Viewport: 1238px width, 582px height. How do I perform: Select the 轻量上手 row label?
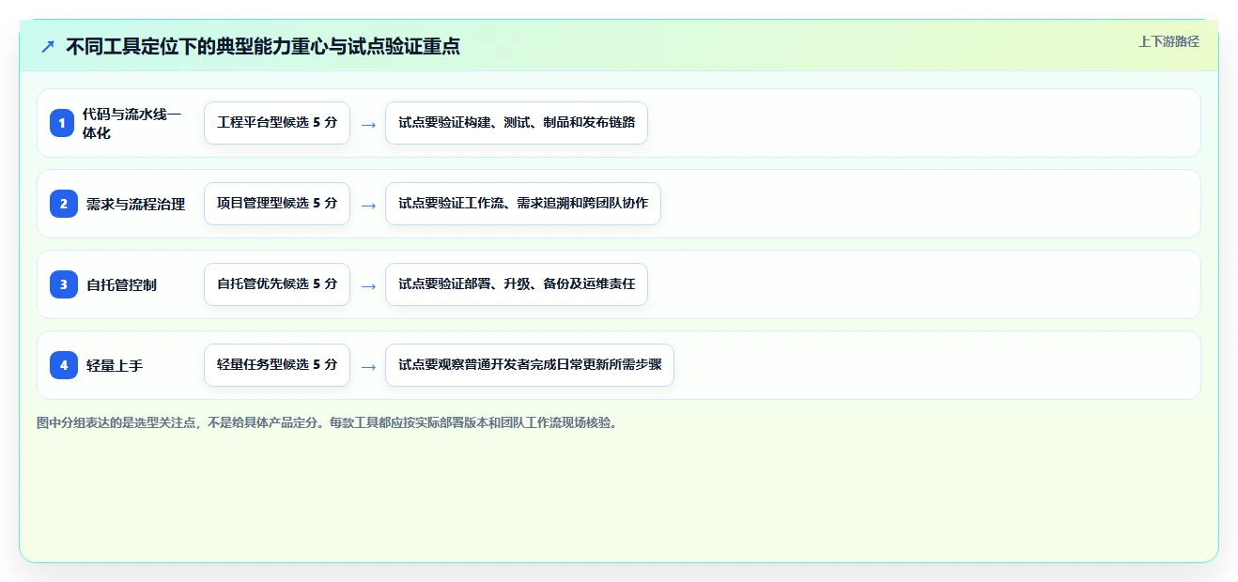(x=115, y=365)
